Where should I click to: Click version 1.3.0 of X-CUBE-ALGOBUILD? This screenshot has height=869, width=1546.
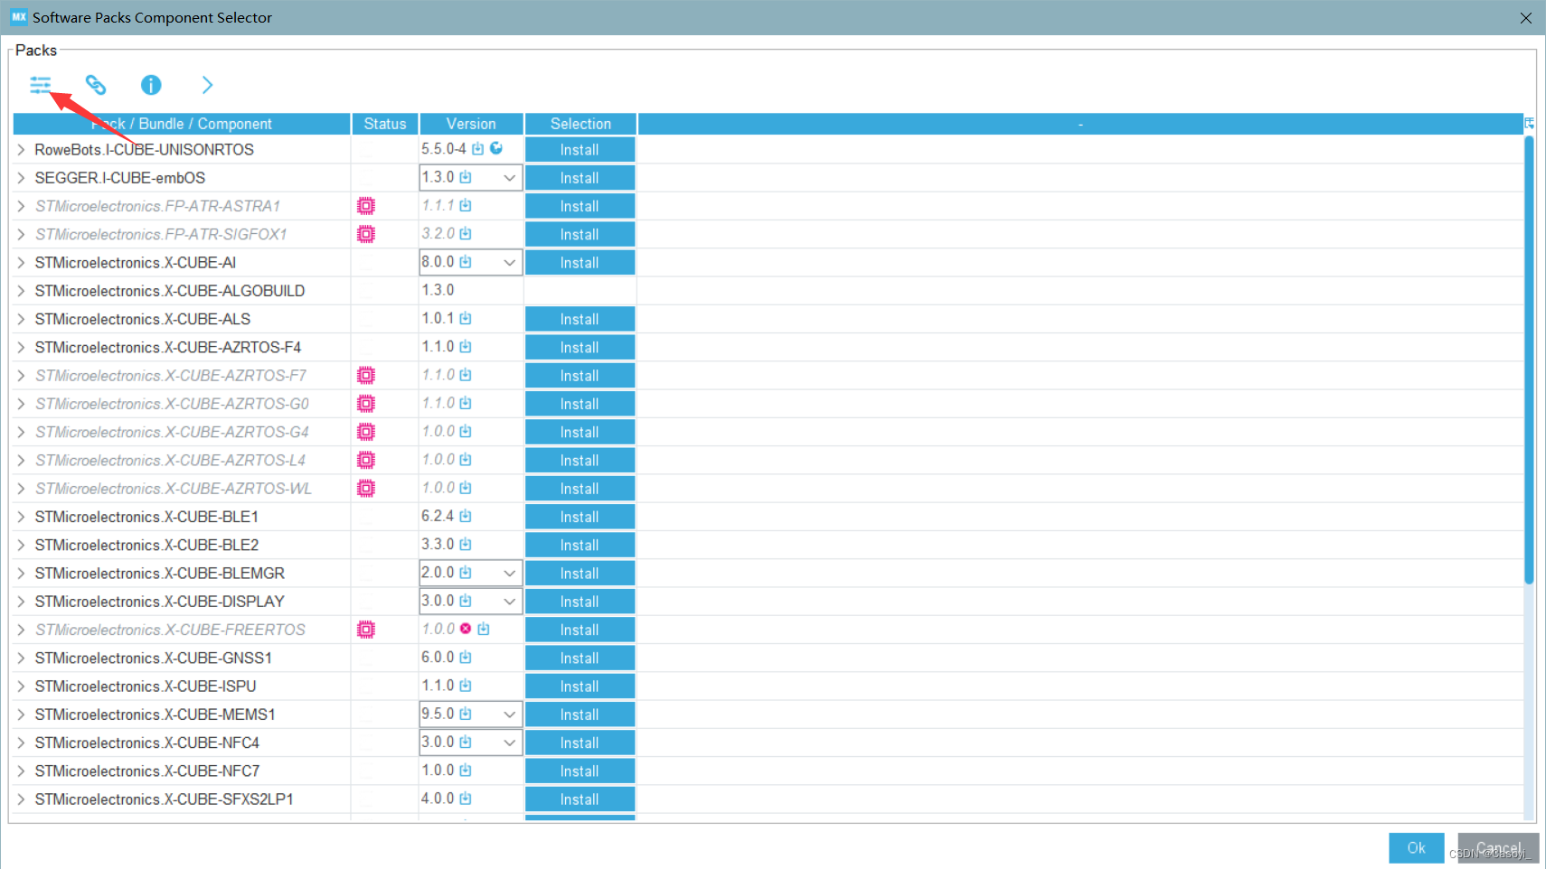point(438,290)
